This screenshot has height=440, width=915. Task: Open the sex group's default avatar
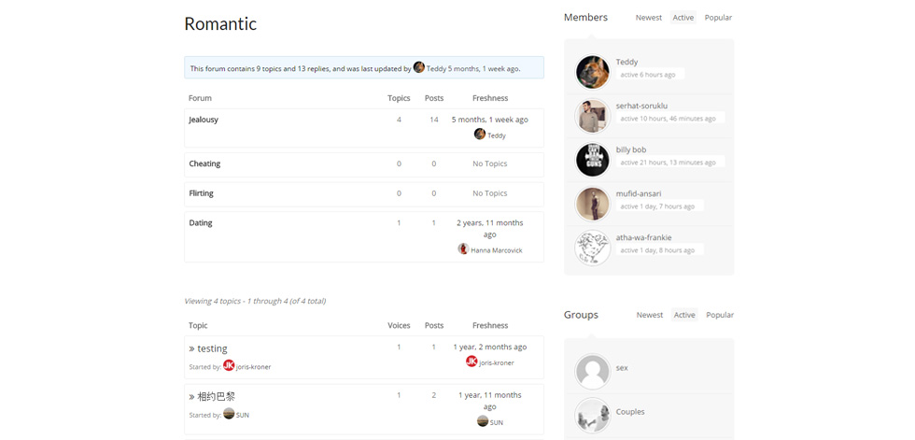(x=592, y=371)
